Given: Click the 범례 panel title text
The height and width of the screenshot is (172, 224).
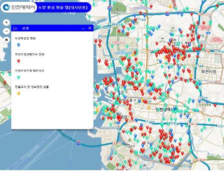Looking at the screenshot, I should 25,28.
